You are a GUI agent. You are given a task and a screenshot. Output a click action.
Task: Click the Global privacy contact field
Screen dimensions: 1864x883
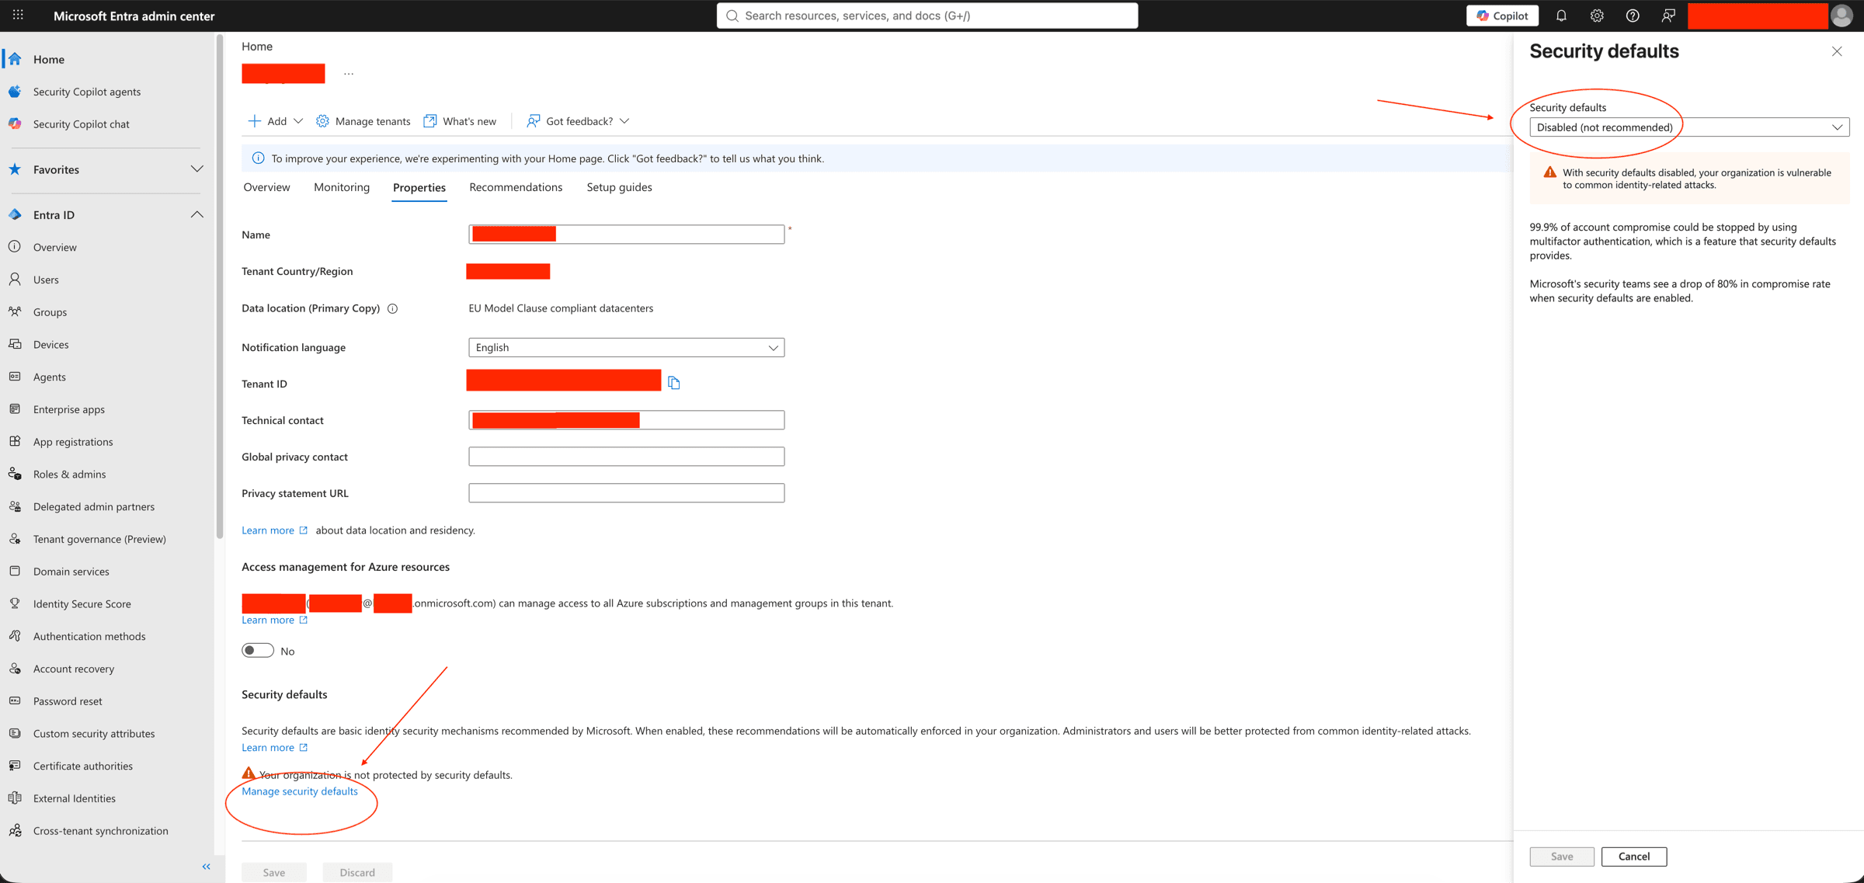pyautogui.click(x=626, y=457)
